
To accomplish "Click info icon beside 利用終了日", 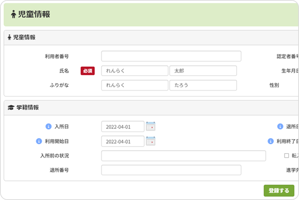I will (x=271, y=141).
